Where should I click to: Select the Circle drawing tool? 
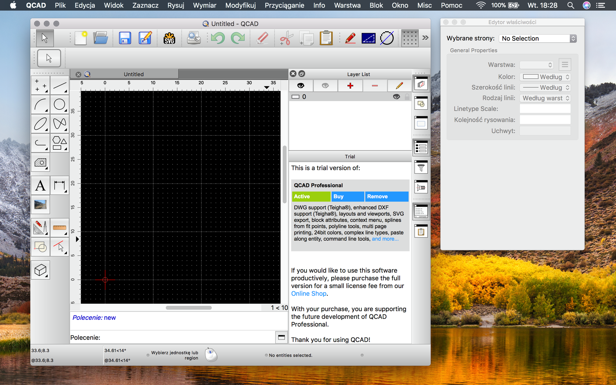pyautogui.click(x=59, y=105)
